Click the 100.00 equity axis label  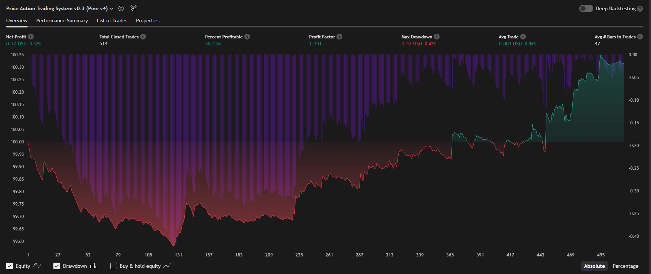coord(17,142)
